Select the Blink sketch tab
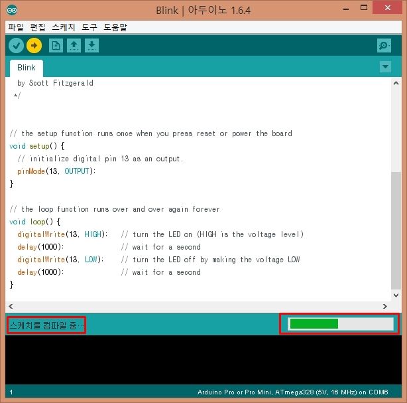The image size is (407, 403). pos(27,68)
